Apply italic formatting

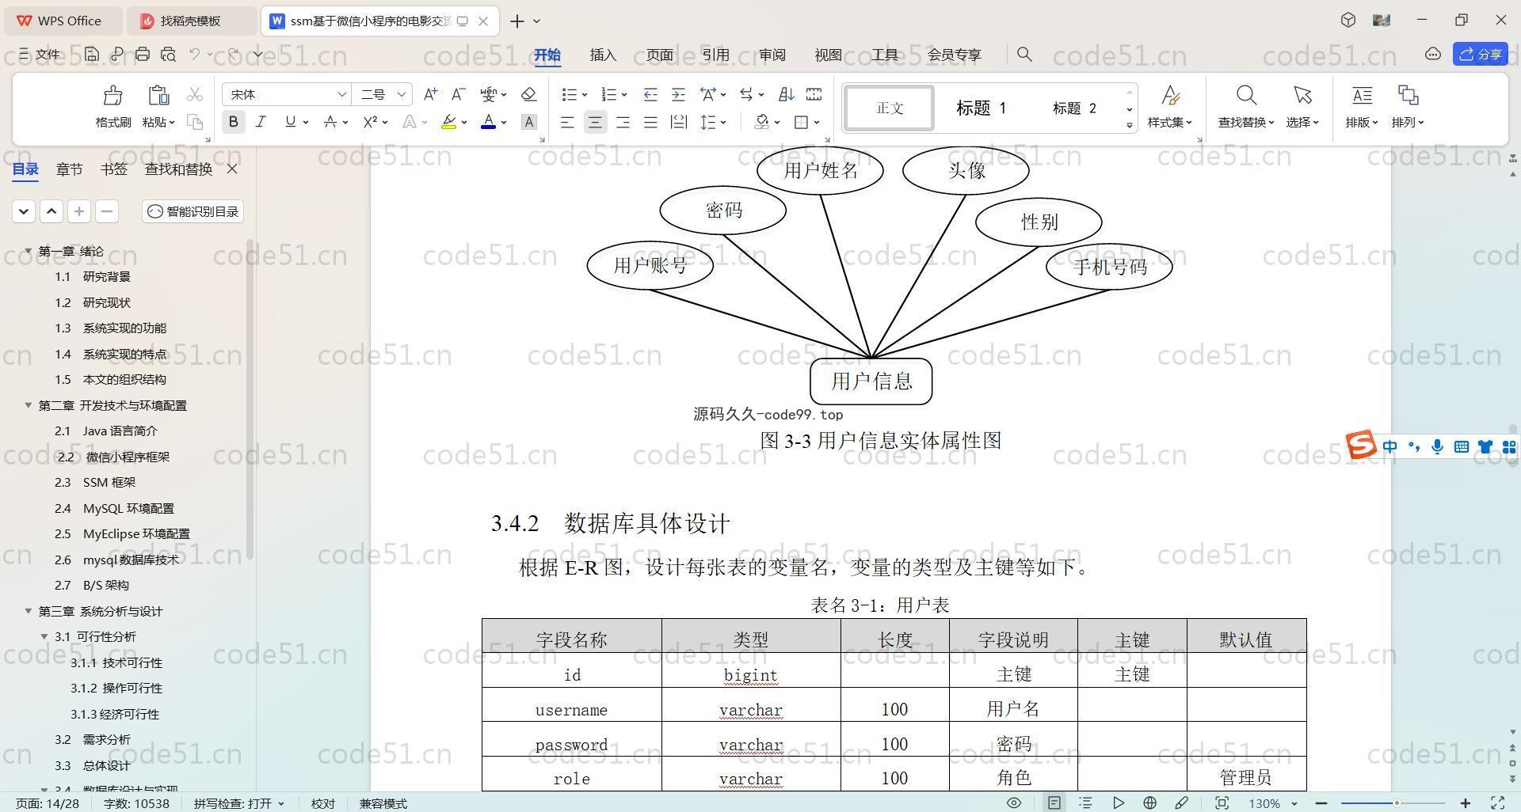coord(261,122)
